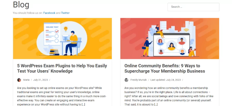Click the lightbulb icon in the exam illustration
232x106 pixels.
coord(65,29)
